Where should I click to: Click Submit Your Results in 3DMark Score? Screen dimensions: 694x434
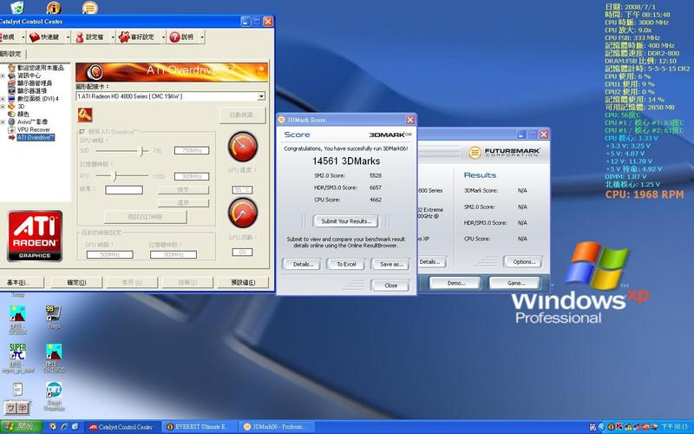345,221
